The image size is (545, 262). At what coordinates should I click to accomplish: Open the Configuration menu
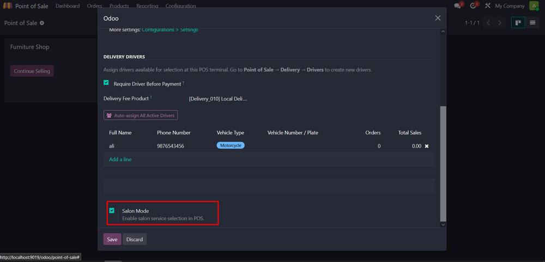click(180, 6)
